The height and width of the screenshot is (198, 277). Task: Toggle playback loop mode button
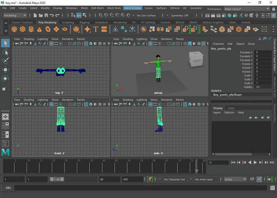point(253,179)
